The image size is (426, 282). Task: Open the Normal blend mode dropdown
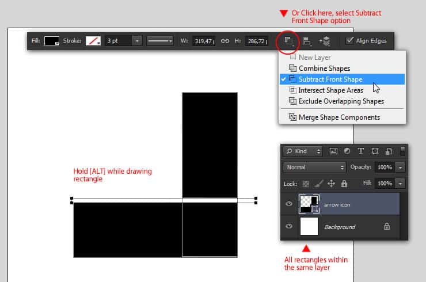click(314, 167)
